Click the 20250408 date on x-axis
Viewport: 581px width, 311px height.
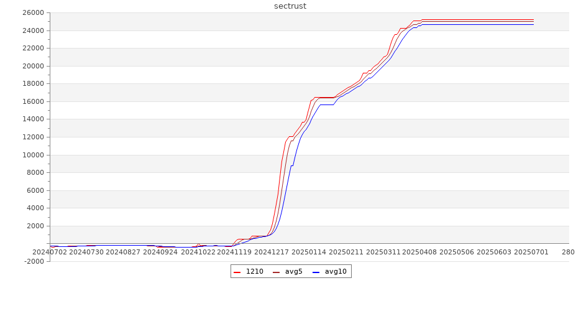(419, 252)
